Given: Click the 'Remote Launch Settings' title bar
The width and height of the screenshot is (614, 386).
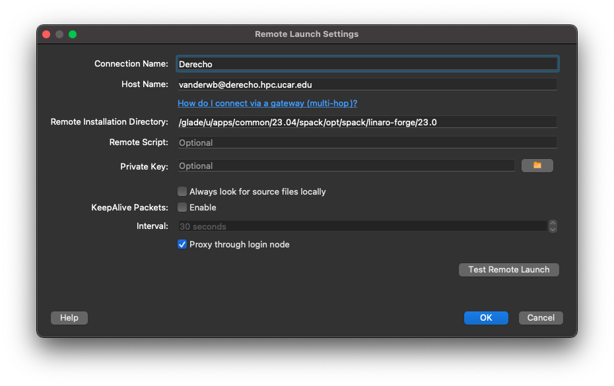Looking at the screenshot, I should point(307,34).
